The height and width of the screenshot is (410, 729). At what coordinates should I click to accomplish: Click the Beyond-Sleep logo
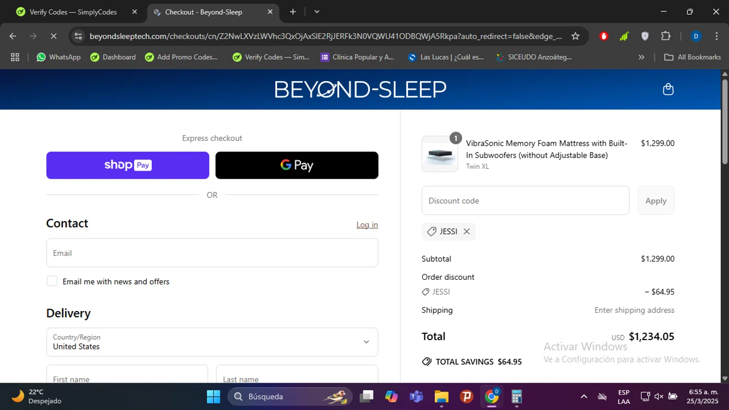pyautogui.click(x=360, y=89)
